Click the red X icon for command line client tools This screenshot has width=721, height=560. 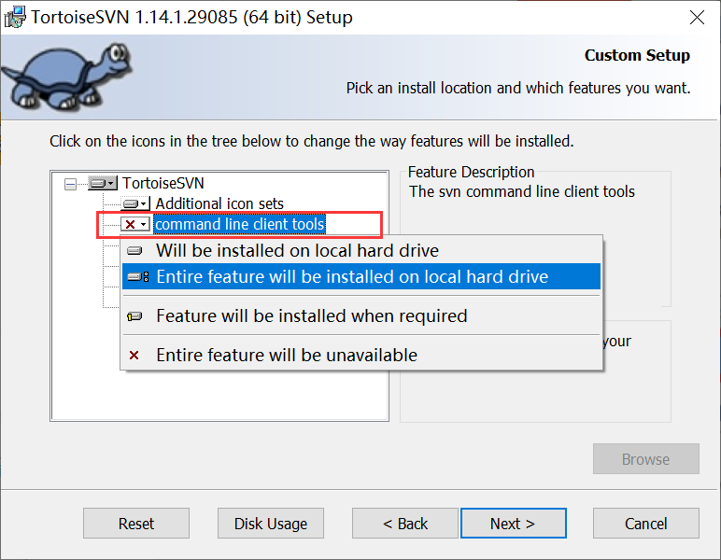130,224
